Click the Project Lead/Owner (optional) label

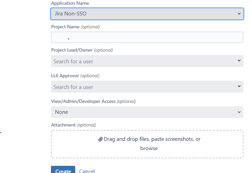(x=82, y=50)
